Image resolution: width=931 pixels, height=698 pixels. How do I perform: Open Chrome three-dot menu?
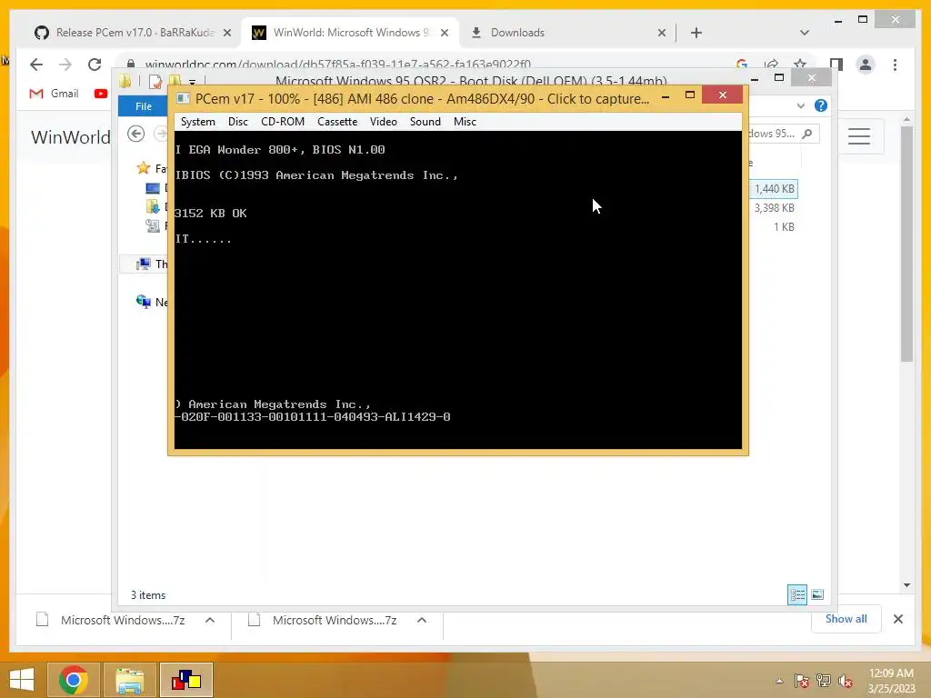895,65
